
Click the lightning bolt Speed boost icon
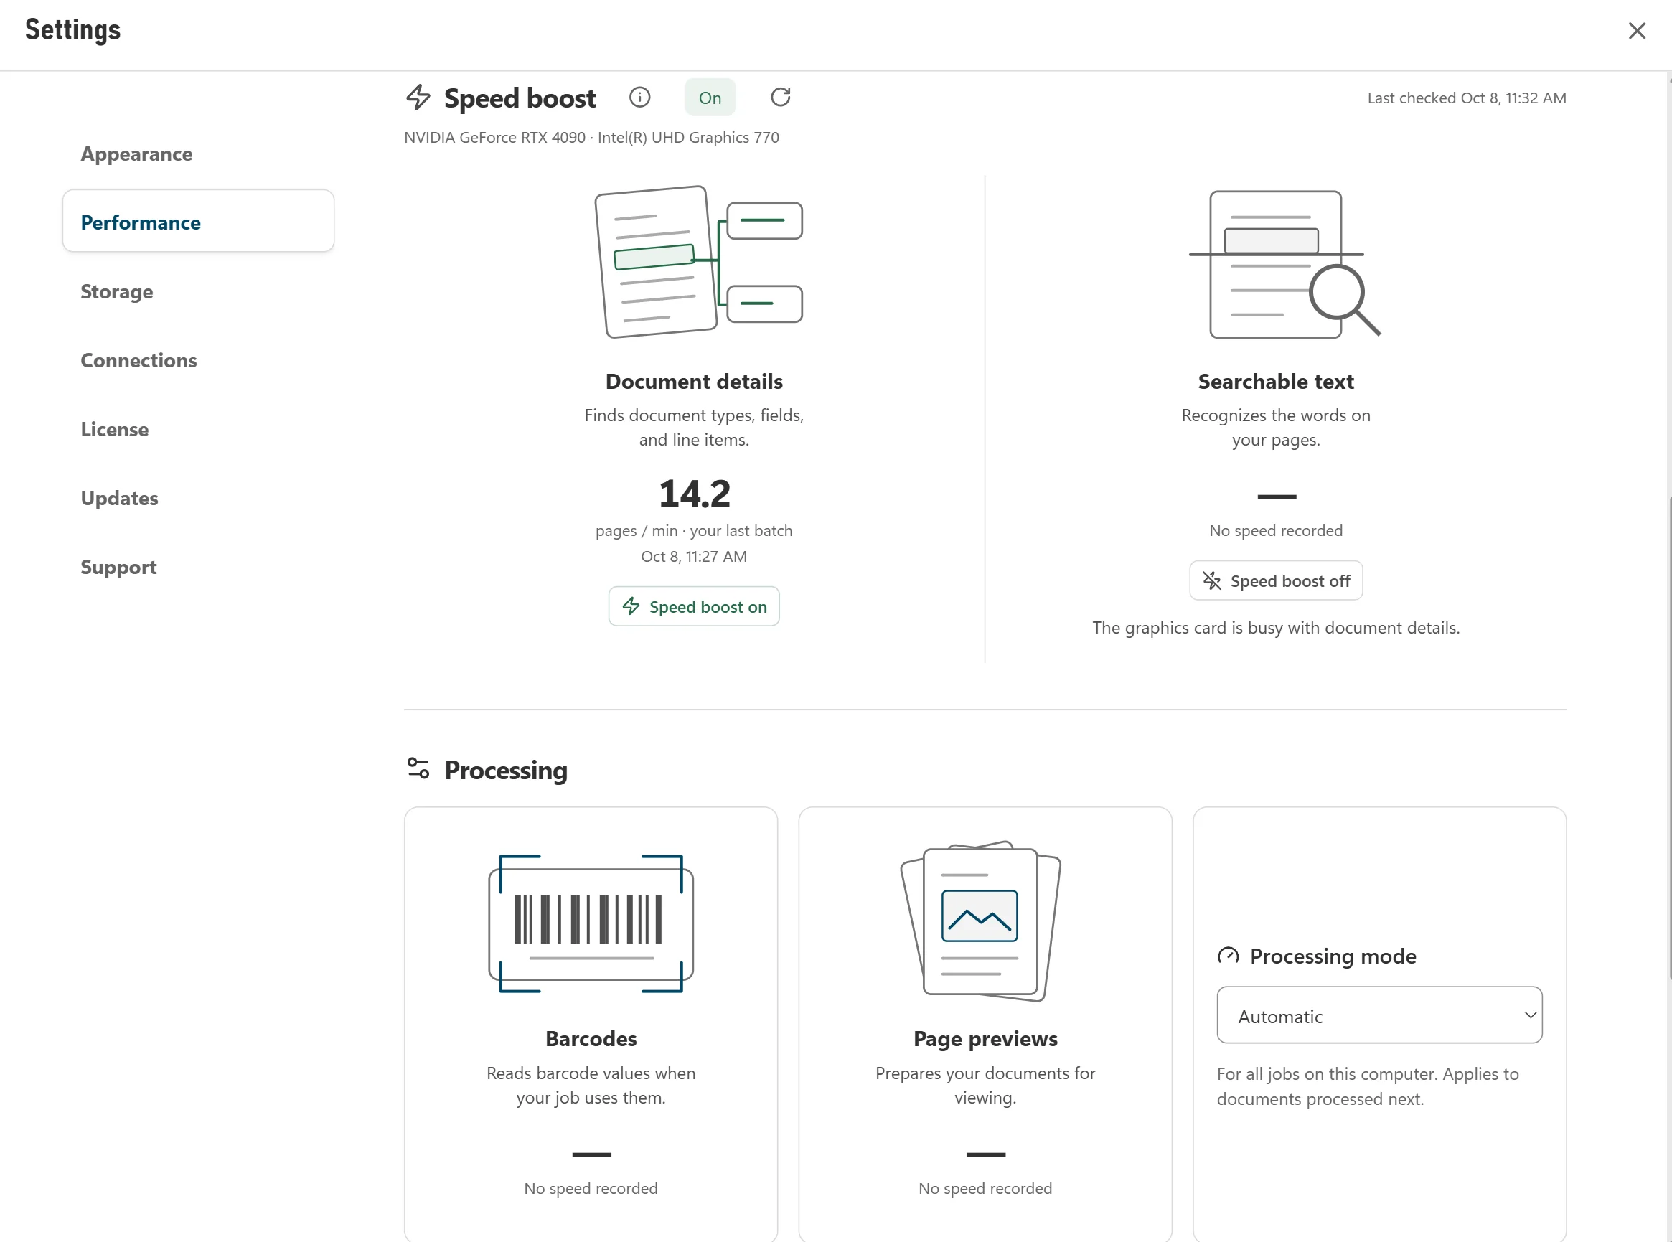[418, 97]
